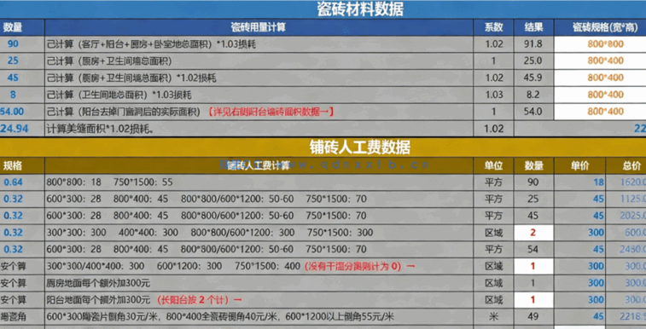Click the 规格 column header
The image size is (646, 329).
(x=22, y=165)
